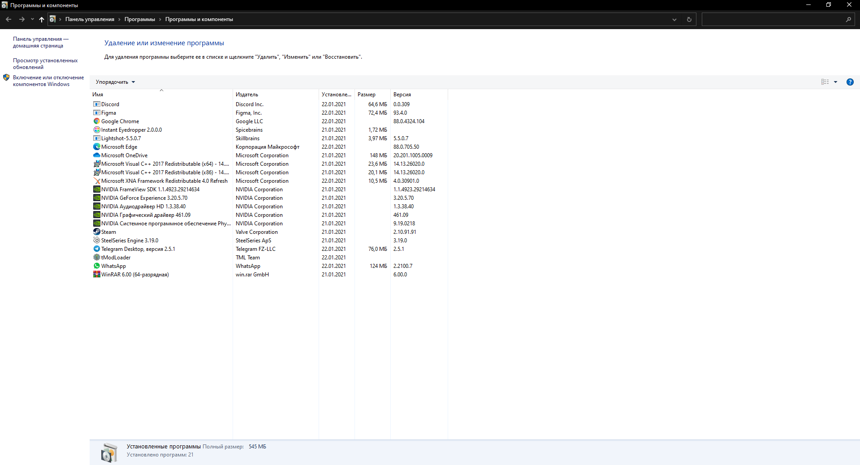Click the NVIDIA GeForce Experience icon
The width and height of the screenshot is (860, 465).
click(96, 198)
